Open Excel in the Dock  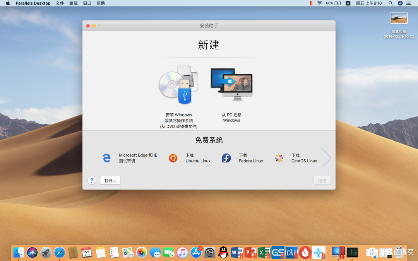click(264, 252)
